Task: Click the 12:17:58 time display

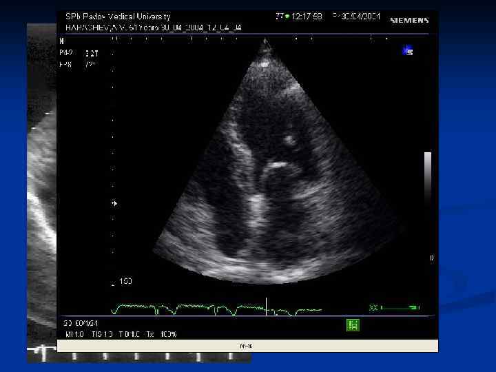Action: coord(307,17)
